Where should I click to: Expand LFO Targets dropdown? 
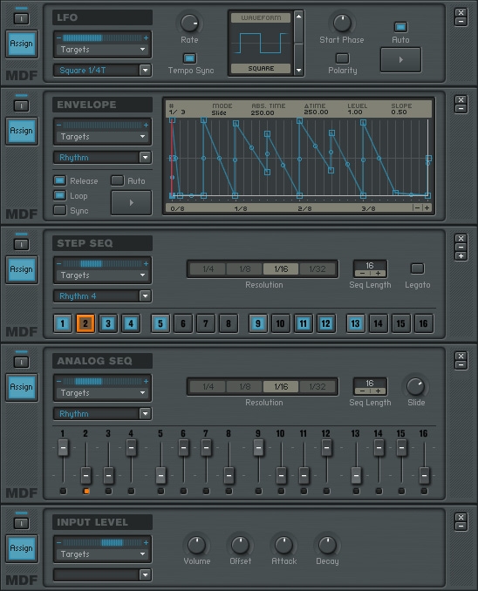(x=102, y=50)
